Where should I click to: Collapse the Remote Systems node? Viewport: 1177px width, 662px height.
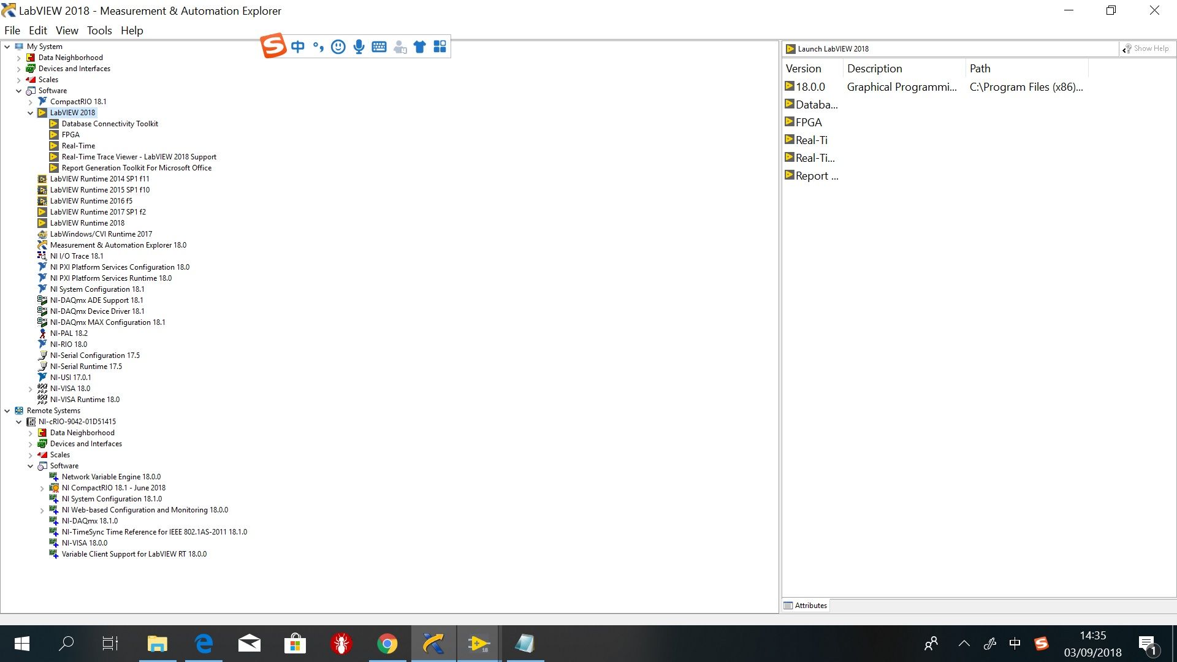pyautogui.click(x=7, y=411)
